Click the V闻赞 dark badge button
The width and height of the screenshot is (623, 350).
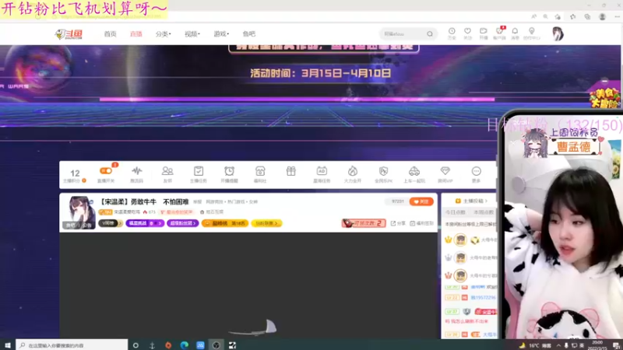[x=110, y=223]
